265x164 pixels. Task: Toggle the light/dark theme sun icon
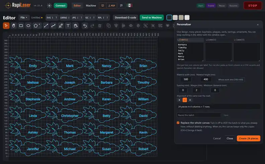[49, 6]
